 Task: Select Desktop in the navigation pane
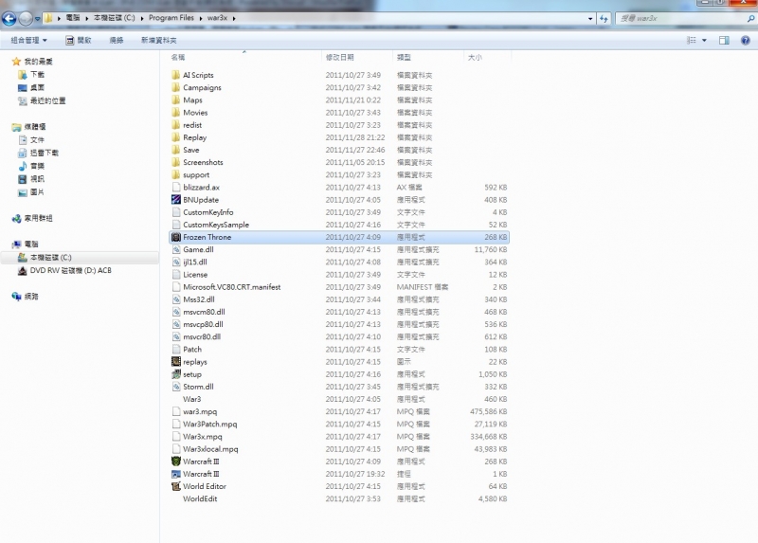(x=37, y=87)
